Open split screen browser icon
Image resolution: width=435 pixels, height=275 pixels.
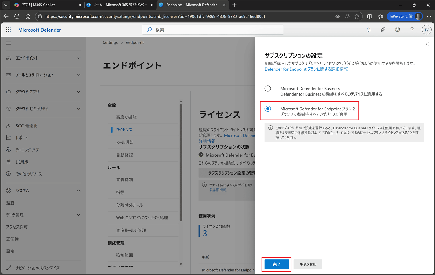coord(369,16)
